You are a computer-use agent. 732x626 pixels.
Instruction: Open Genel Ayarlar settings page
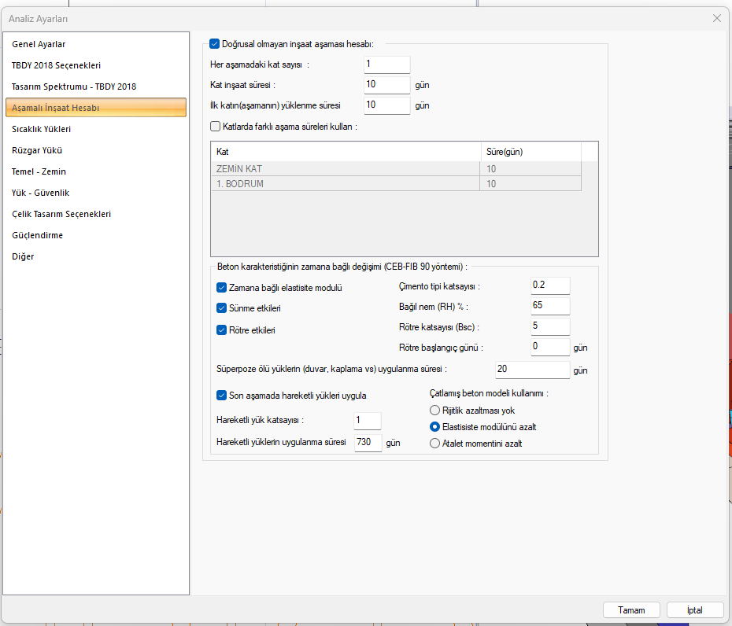pyautogui.click(x=39, y=44)
